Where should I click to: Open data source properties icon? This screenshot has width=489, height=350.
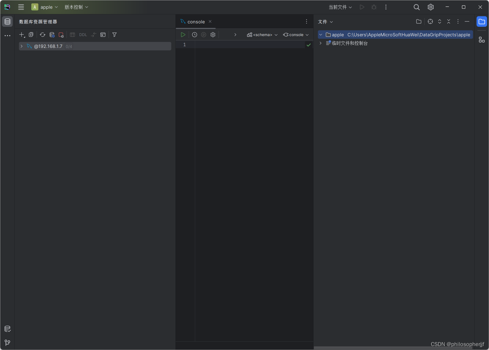(x=52, y=35)
